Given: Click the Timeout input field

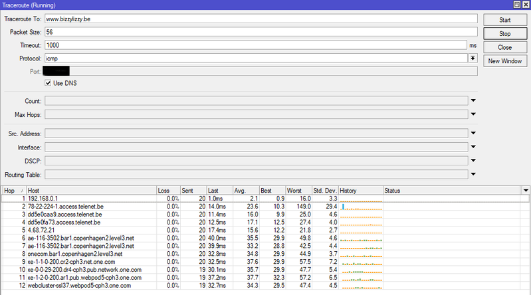Looking at the screenshot, I should tap(256, 45).
